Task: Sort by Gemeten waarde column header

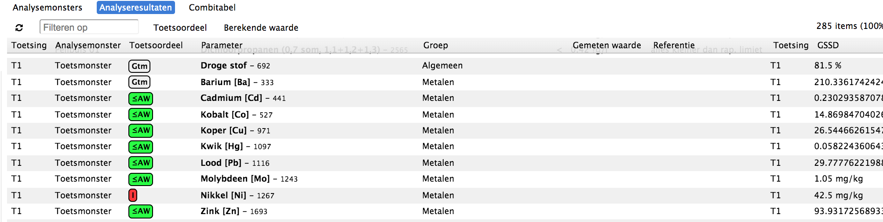Action: (x=607, y=45)
